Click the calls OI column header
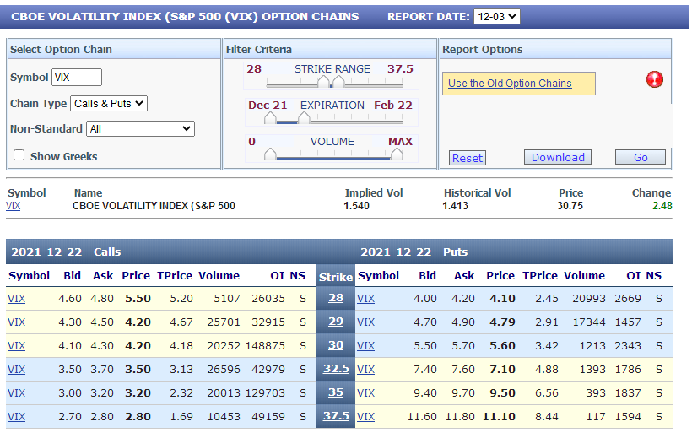The width and height of the screenshot is (692, 433). click(278, 276)
